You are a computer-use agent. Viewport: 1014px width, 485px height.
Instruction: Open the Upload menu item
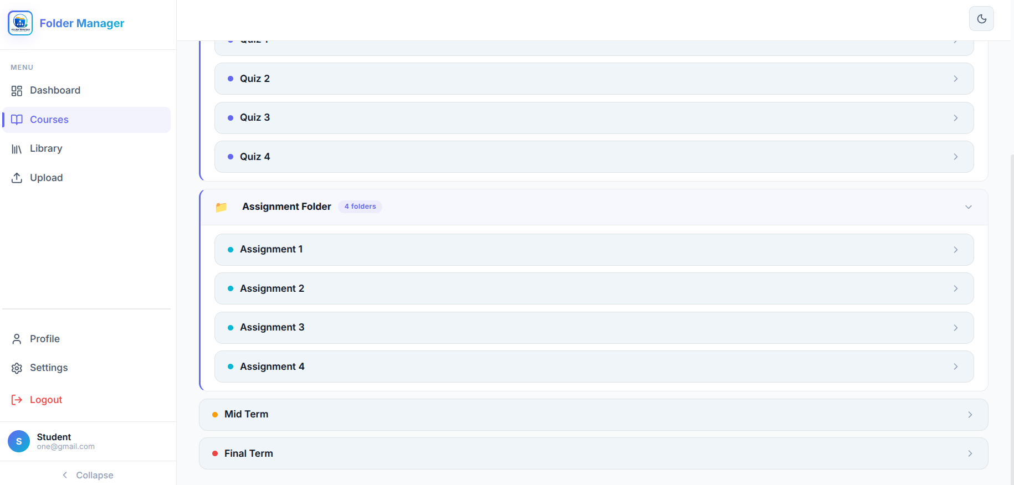pyautogui.click(x=86, y=178)
